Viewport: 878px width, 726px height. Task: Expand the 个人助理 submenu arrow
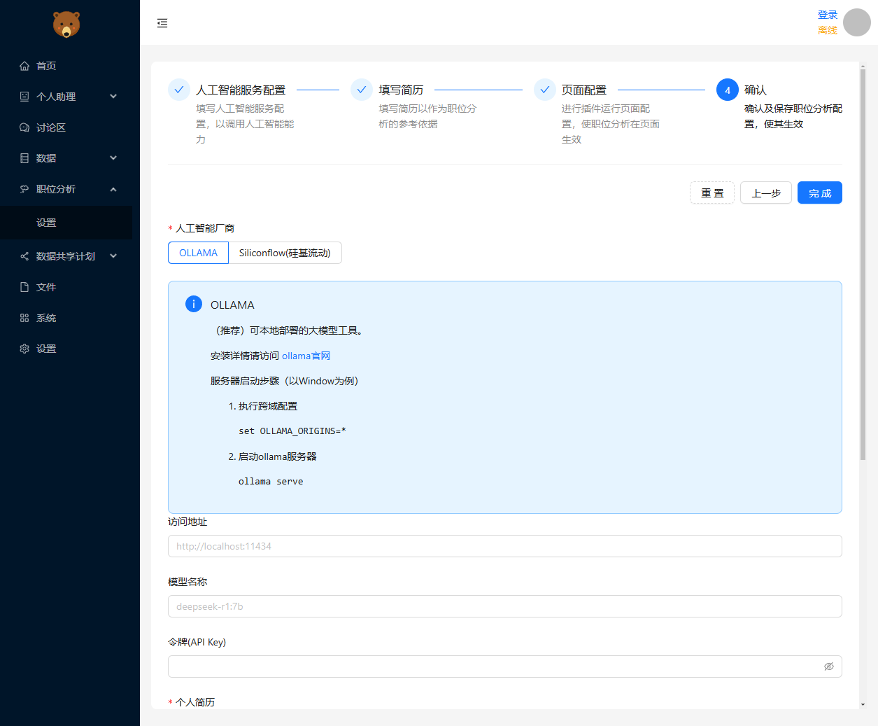pos(113,97)
